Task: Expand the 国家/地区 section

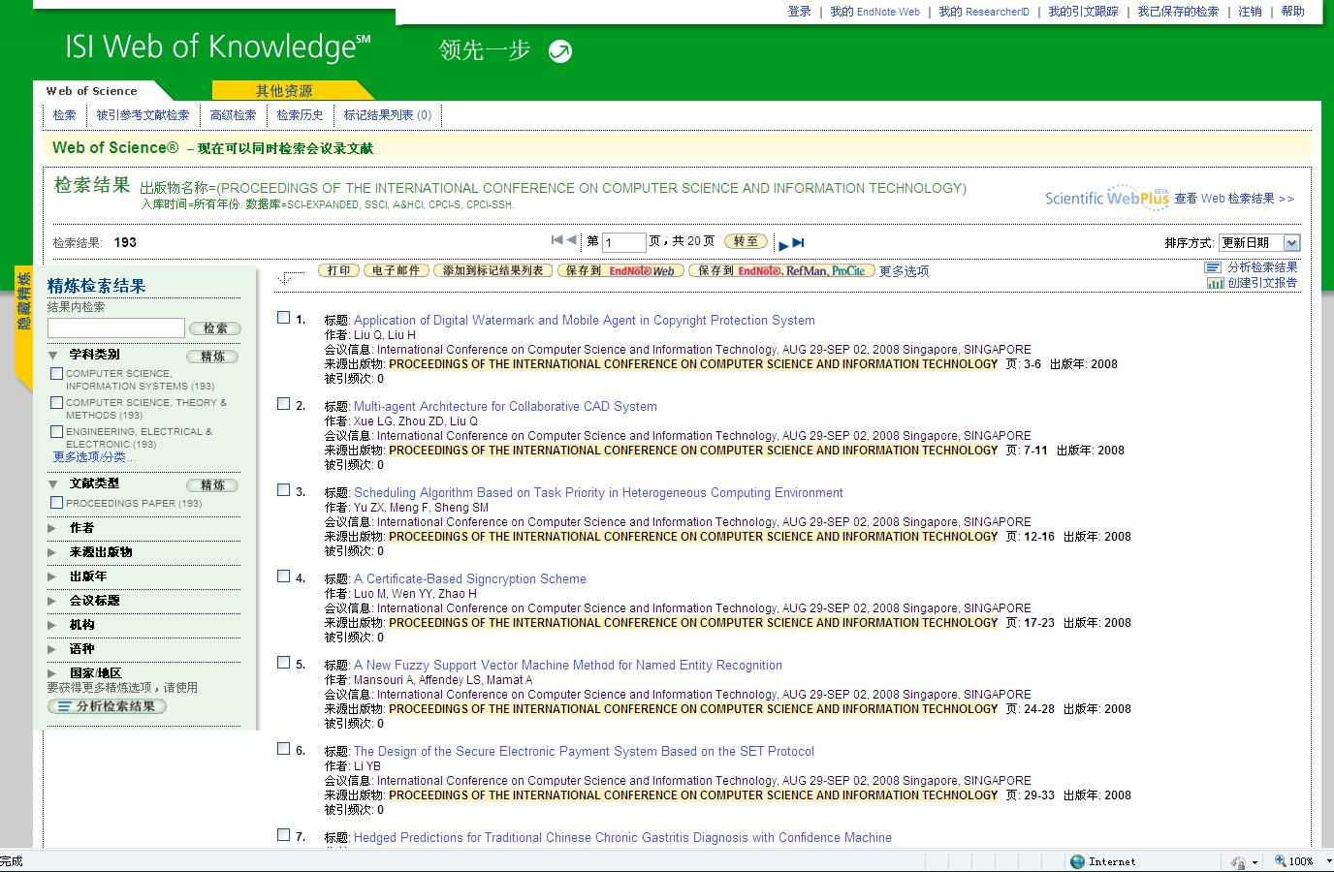Action: click(52, 673)
